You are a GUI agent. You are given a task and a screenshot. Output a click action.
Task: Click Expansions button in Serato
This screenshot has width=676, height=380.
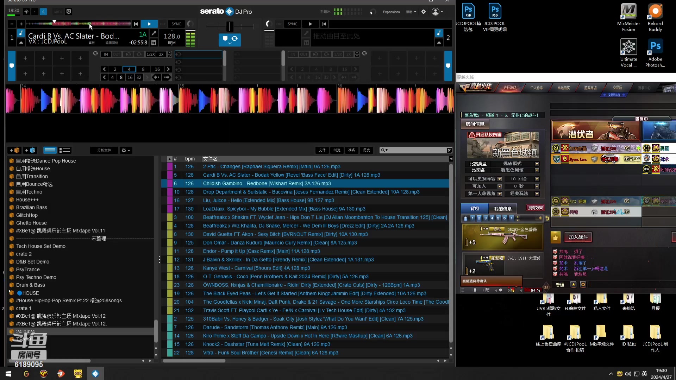(x=391, y=12)
